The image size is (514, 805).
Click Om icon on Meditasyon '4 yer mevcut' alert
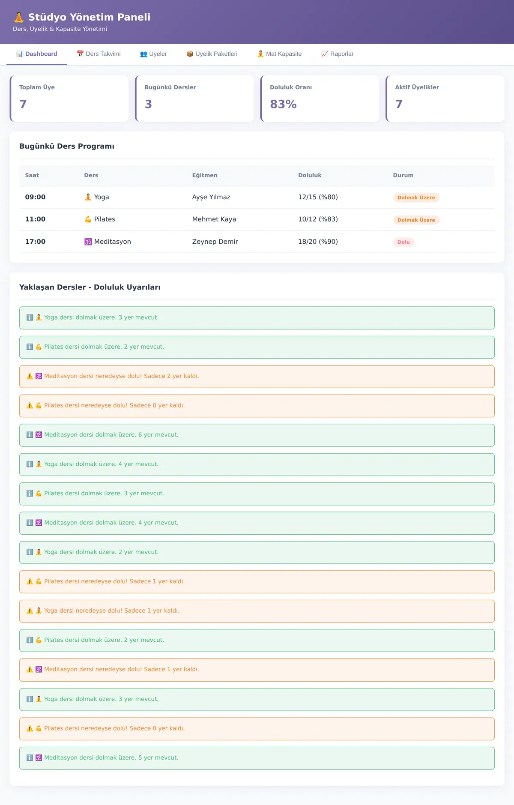click(x=39, y=523)
